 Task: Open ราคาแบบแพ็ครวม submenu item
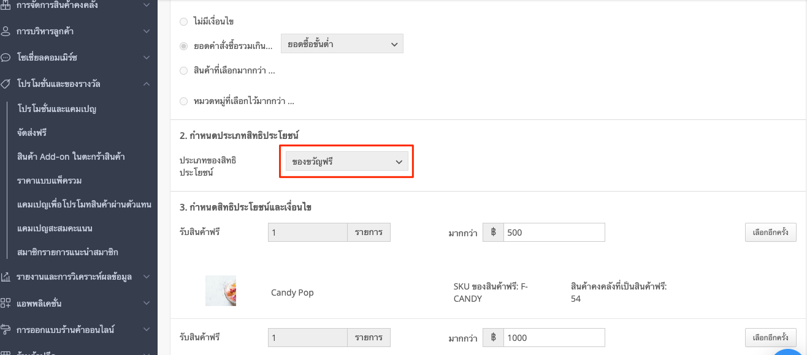[50, 181]
